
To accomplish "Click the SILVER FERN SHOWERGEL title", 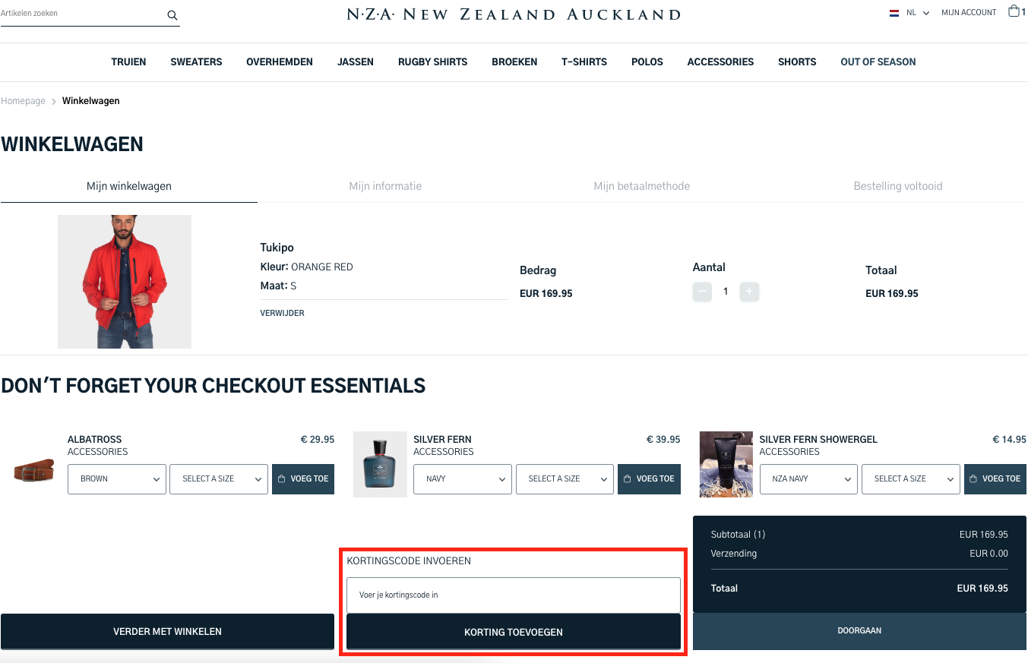I will [818, 440].
